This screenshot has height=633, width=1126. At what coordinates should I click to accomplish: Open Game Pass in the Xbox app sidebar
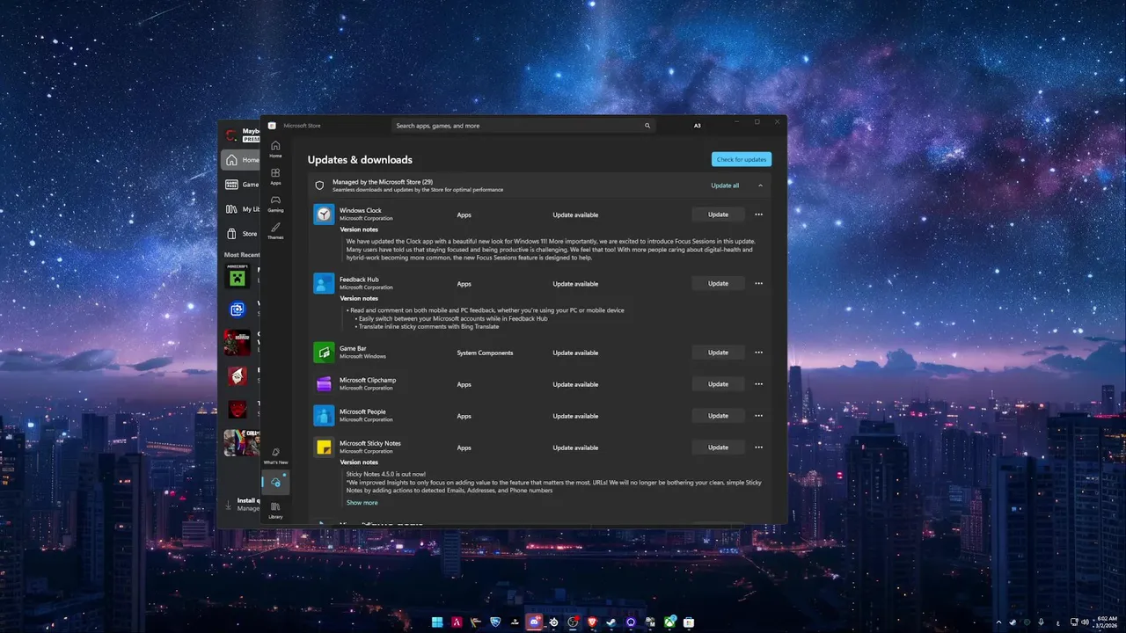pos(240,185)
